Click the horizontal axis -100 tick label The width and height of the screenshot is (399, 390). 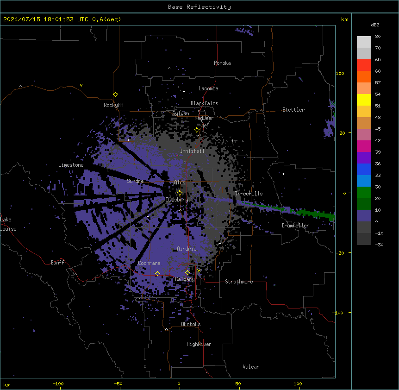point(58,384)
